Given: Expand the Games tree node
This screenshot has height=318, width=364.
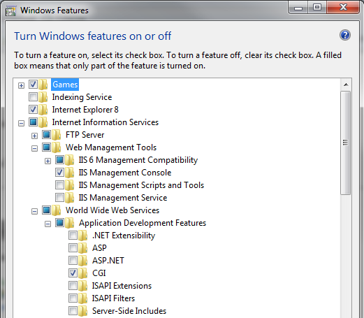Looking at the screenshot, I should (x=21, y=85).
